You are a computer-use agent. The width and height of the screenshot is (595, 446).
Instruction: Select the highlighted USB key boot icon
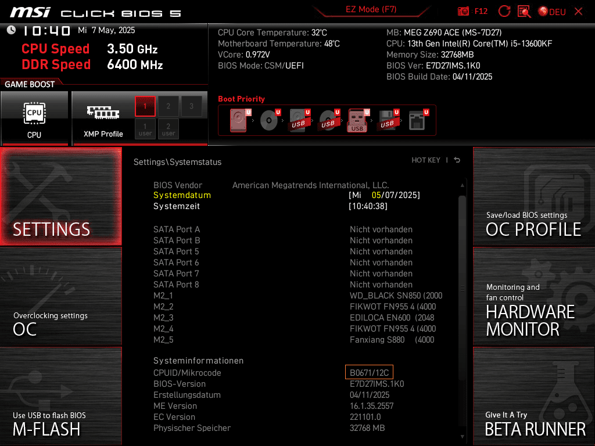click(x=358, y=120)
